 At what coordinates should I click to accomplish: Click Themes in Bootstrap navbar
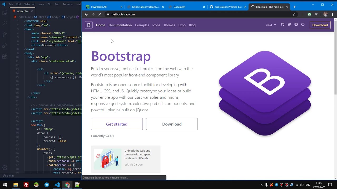pyautogui.click(x=169, y=25)
